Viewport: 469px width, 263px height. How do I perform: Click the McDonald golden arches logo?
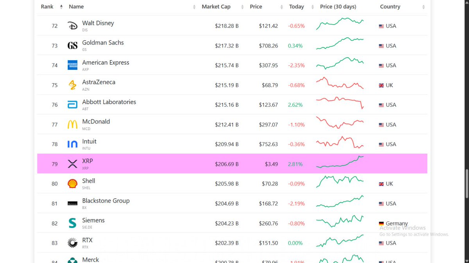tap(73, 125)
